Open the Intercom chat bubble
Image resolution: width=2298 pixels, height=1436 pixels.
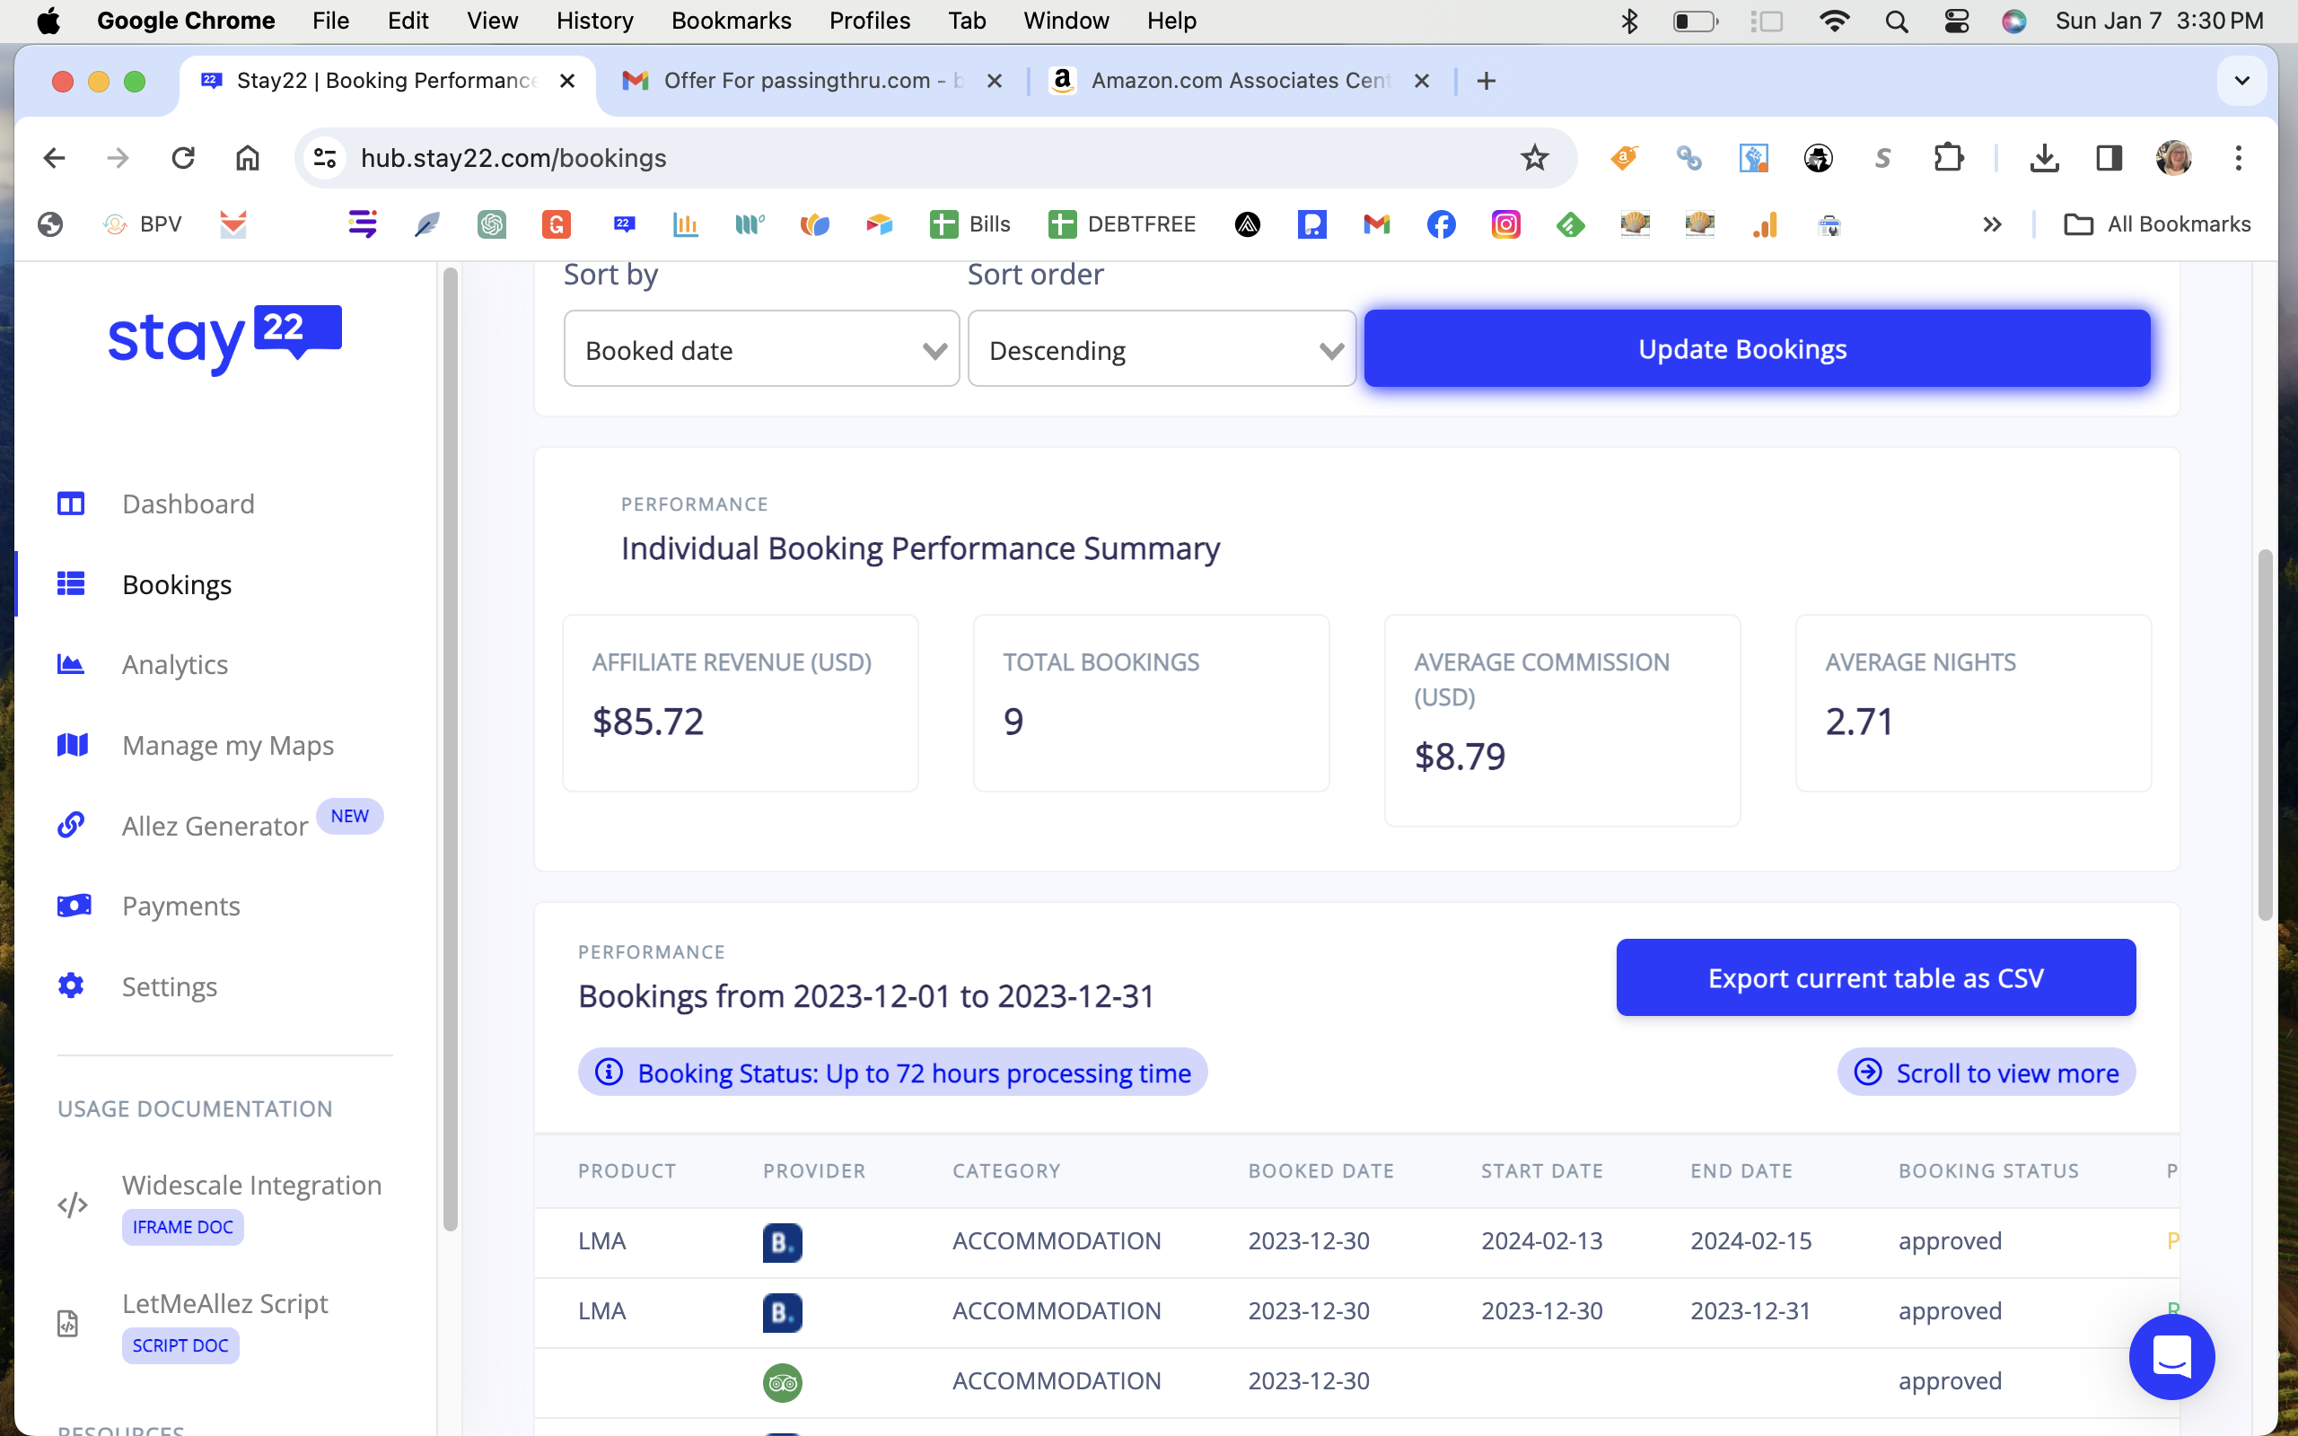(2171, 1356)
